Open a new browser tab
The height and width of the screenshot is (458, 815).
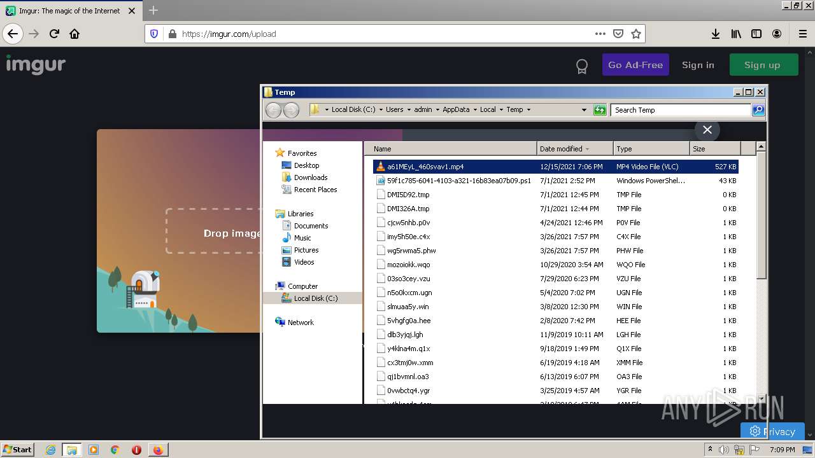pos(153,10)
